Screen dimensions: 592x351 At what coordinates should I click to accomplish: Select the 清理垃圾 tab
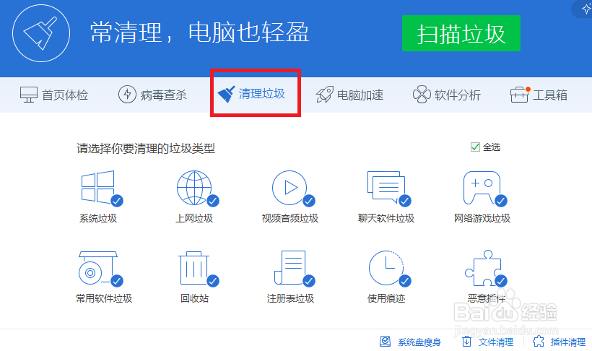(x=251, y=94)
